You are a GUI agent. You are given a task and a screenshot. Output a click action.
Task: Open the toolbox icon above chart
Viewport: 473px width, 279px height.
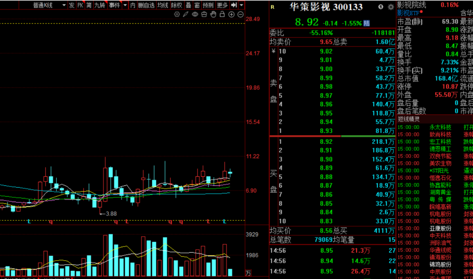pos(204,14)
